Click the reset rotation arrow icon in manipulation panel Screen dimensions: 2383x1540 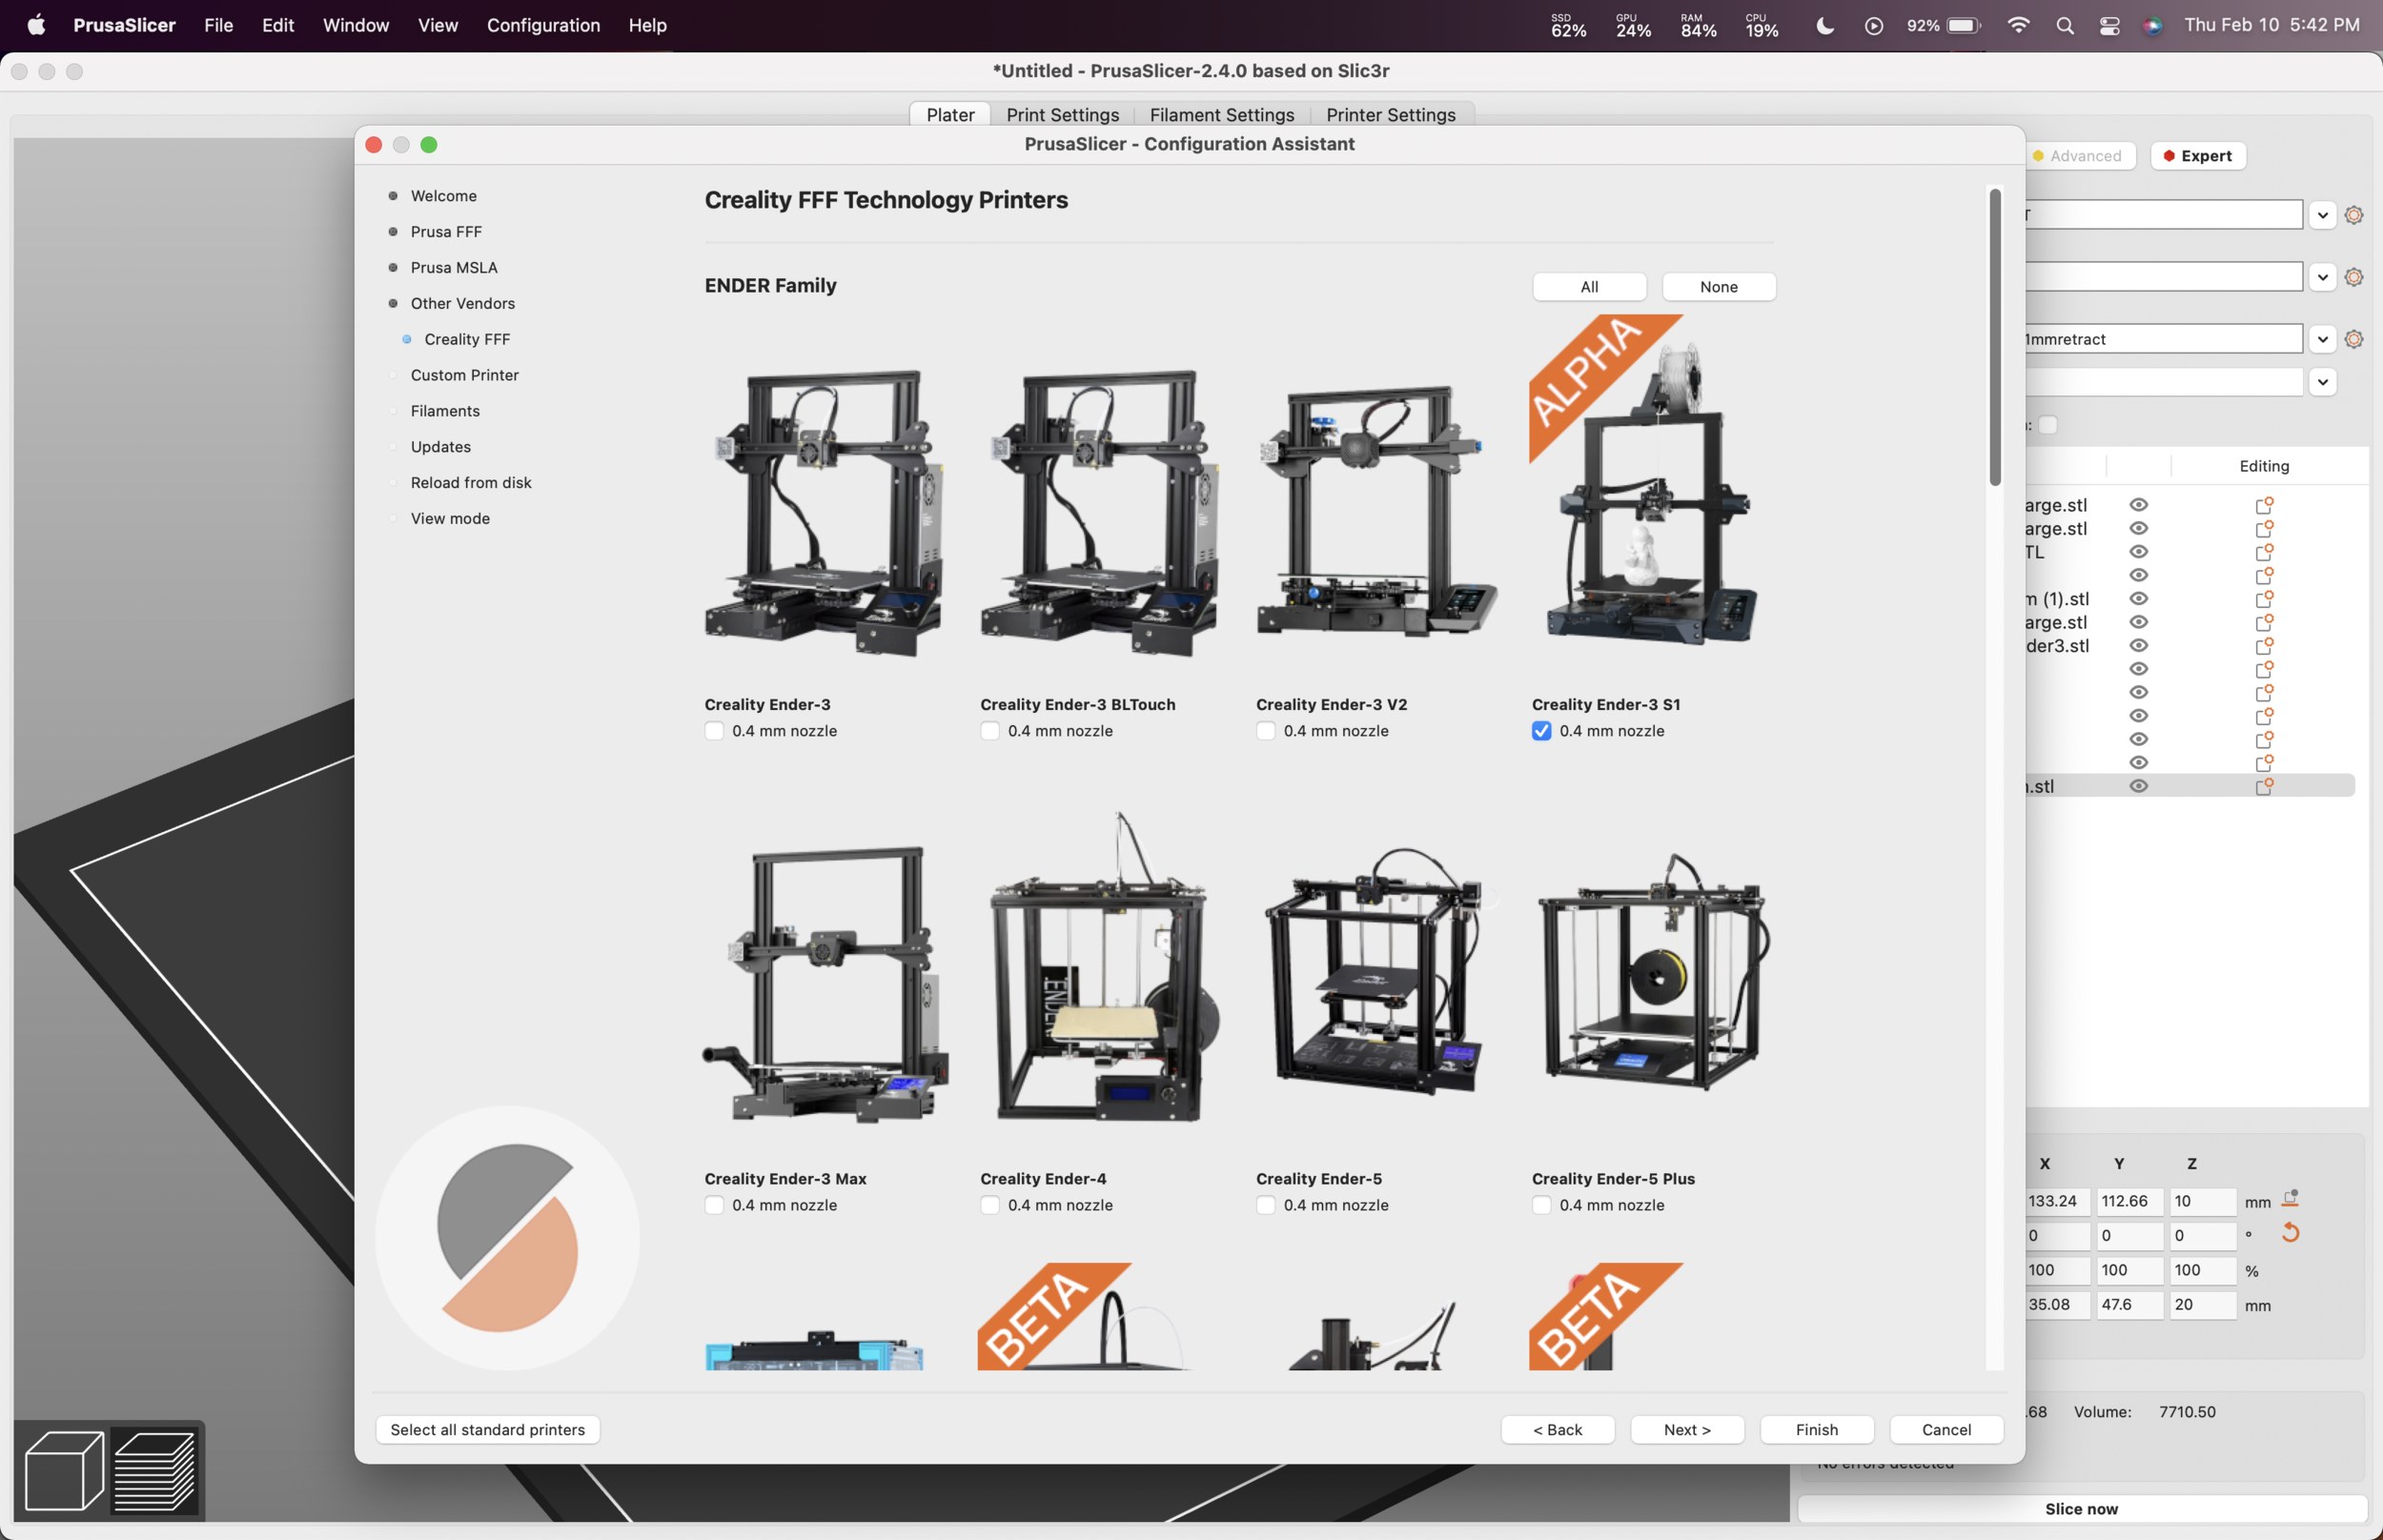tap(2290, 1233)
